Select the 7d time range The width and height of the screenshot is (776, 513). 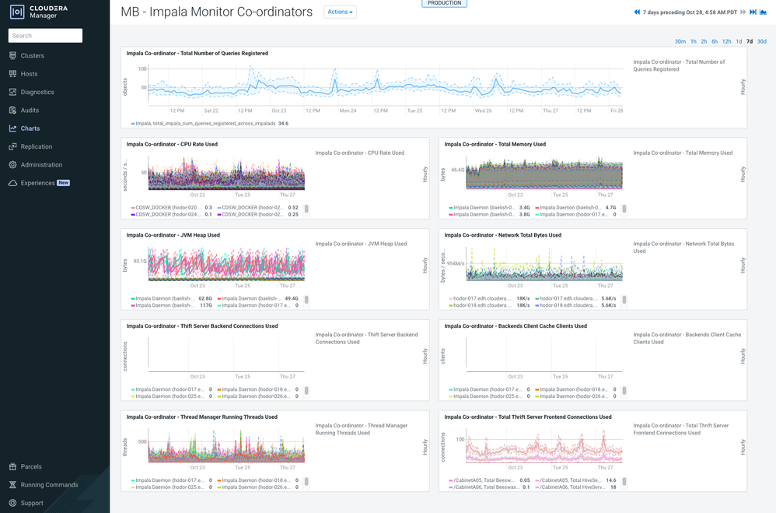click(750, 41)
